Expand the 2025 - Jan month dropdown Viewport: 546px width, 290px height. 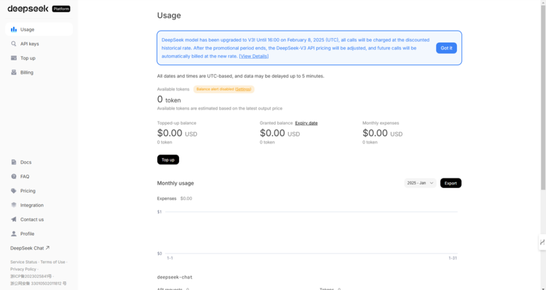coord(420,183)
